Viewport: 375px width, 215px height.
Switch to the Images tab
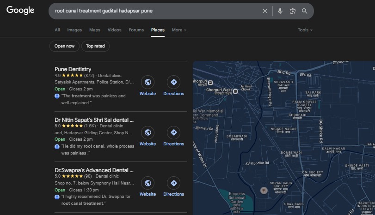74,30
